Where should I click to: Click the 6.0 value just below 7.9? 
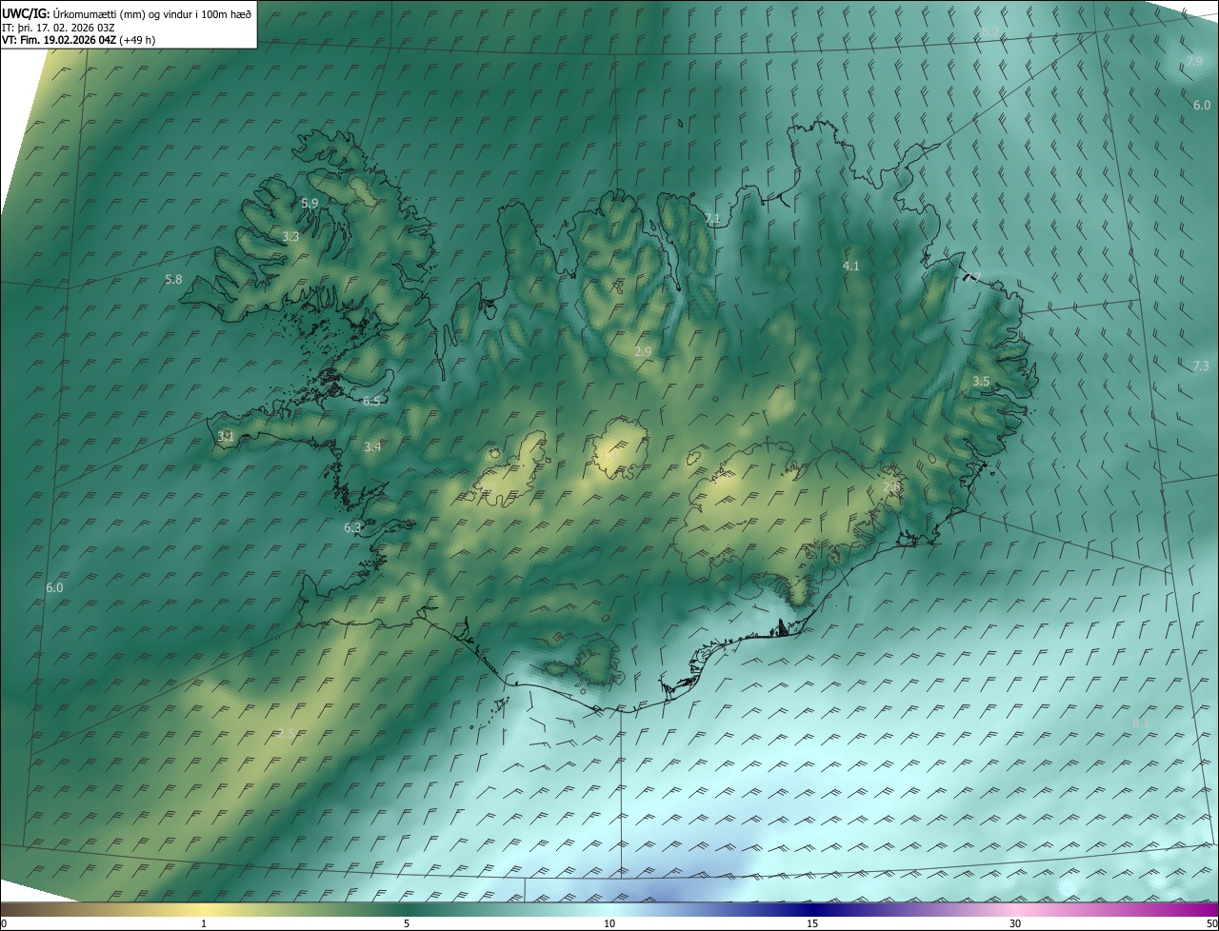tap(1202, 105)
